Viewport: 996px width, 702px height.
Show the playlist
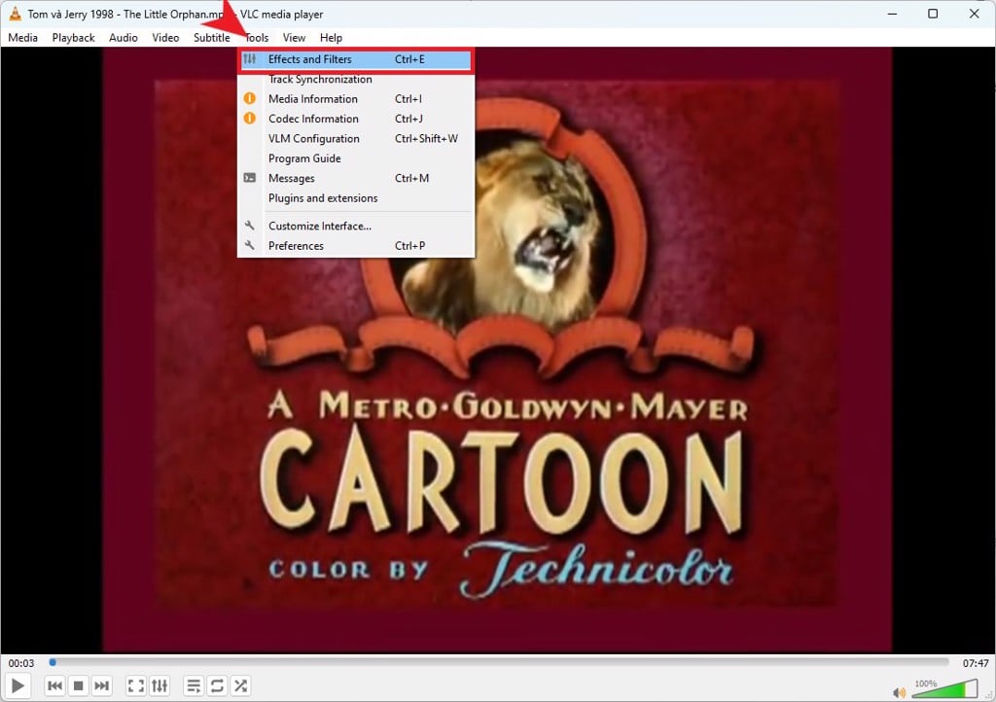(194, 685)
